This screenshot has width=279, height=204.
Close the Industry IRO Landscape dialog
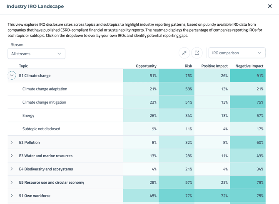tap(270, 6)
